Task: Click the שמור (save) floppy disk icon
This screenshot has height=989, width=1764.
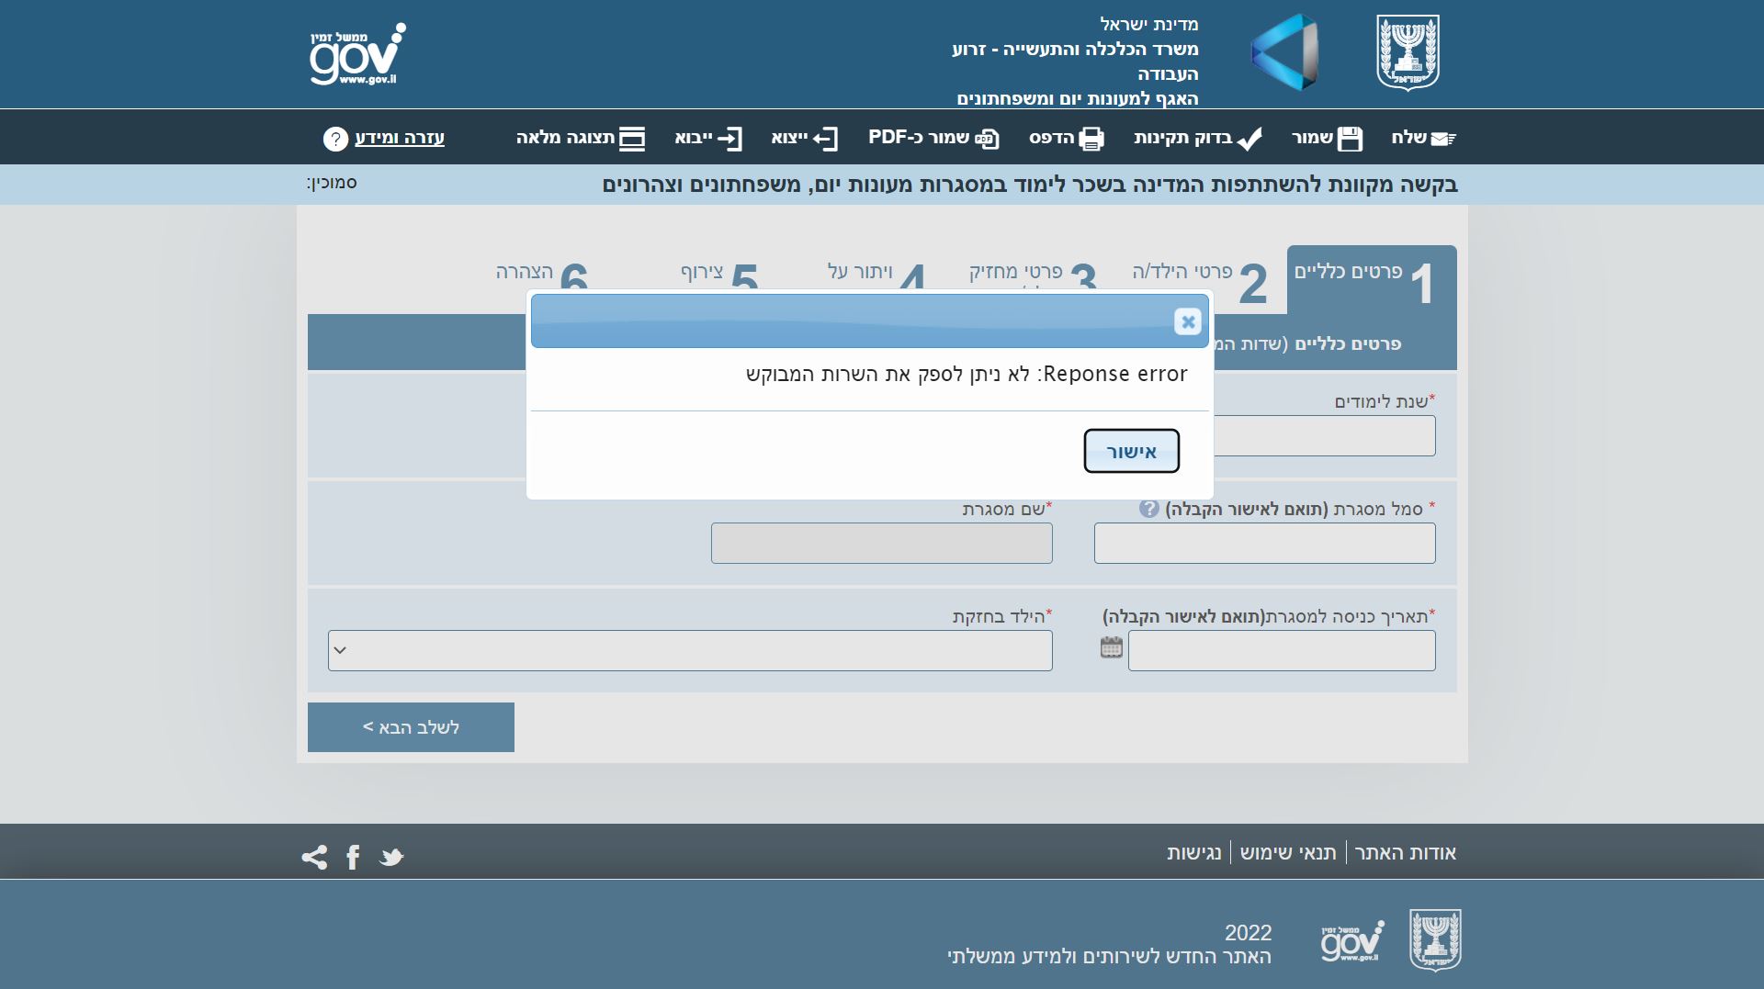Action: point(1350,139)
